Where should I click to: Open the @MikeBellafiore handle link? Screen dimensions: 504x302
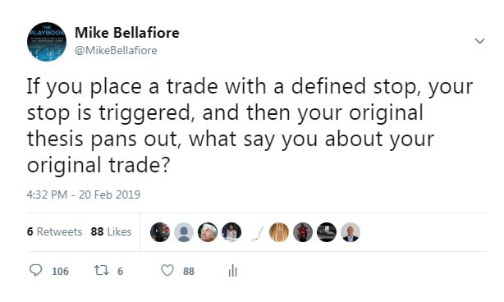[x=116, y=50]
